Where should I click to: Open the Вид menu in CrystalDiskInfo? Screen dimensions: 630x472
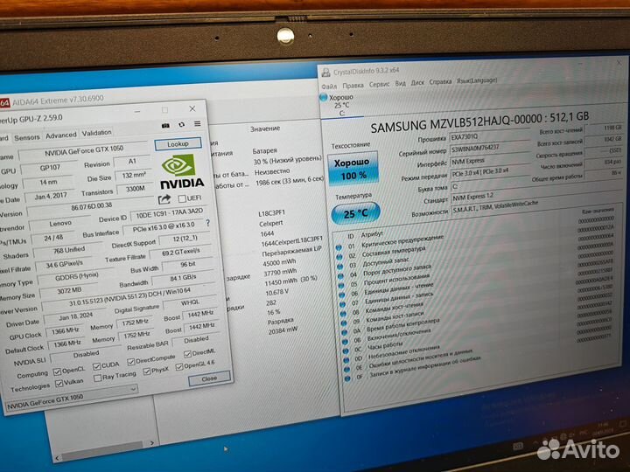coord(400,83)
